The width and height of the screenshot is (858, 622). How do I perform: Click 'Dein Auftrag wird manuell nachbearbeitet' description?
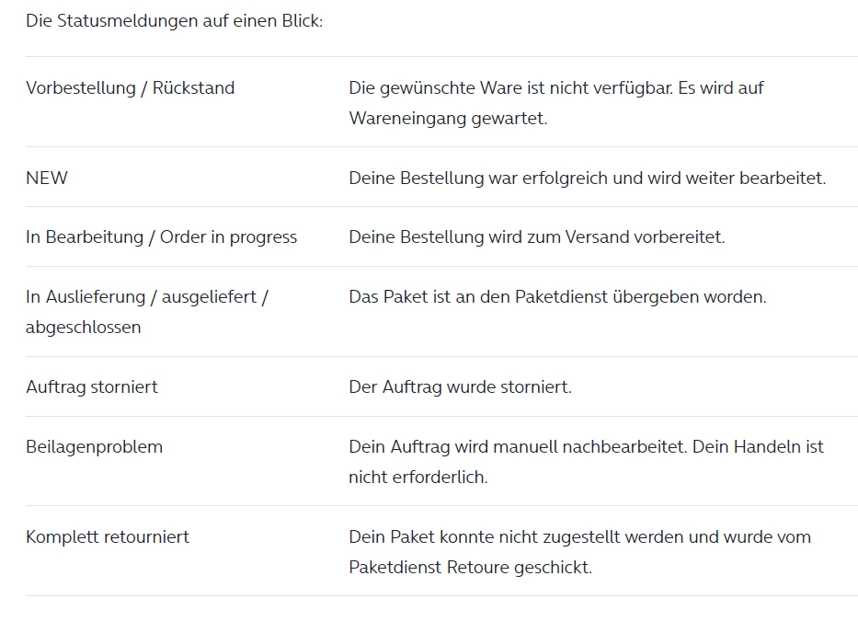pos(518,447)
